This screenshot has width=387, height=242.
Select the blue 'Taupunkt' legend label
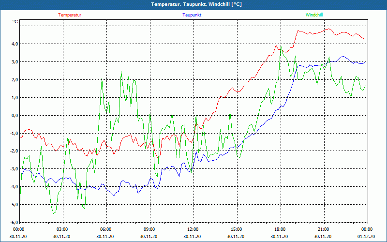point(192,15)
